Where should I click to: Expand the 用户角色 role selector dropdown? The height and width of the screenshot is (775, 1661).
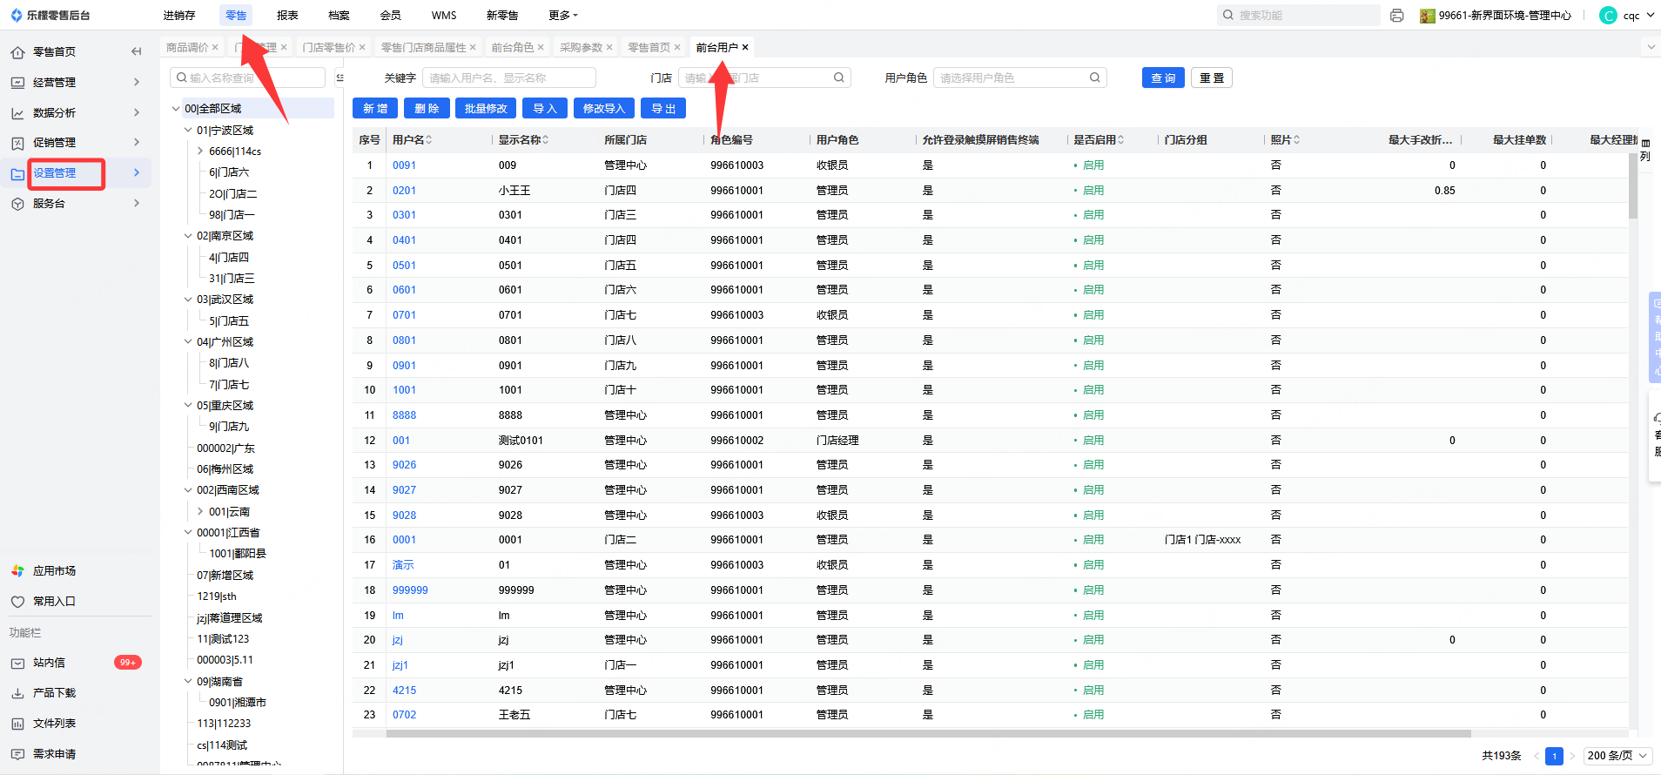tap(1019, 78)
